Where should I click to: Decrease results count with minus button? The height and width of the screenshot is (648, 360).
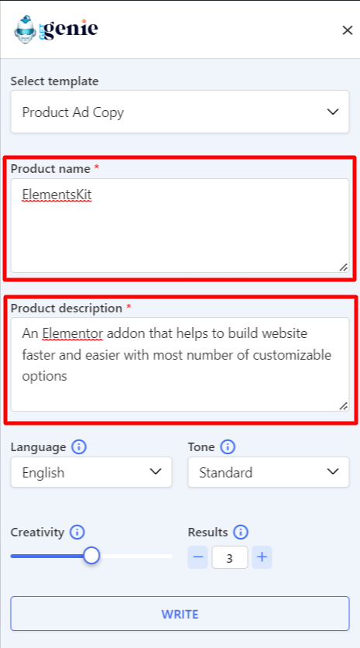coord(197,557)
